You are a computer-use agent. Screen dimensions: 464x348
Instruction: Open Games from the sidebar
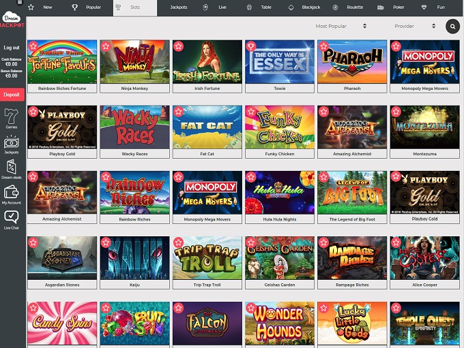12,118
